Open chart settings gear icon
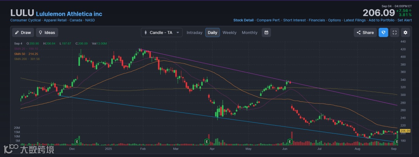This screenshot has height=157, width=419. [x=405, y=32]
